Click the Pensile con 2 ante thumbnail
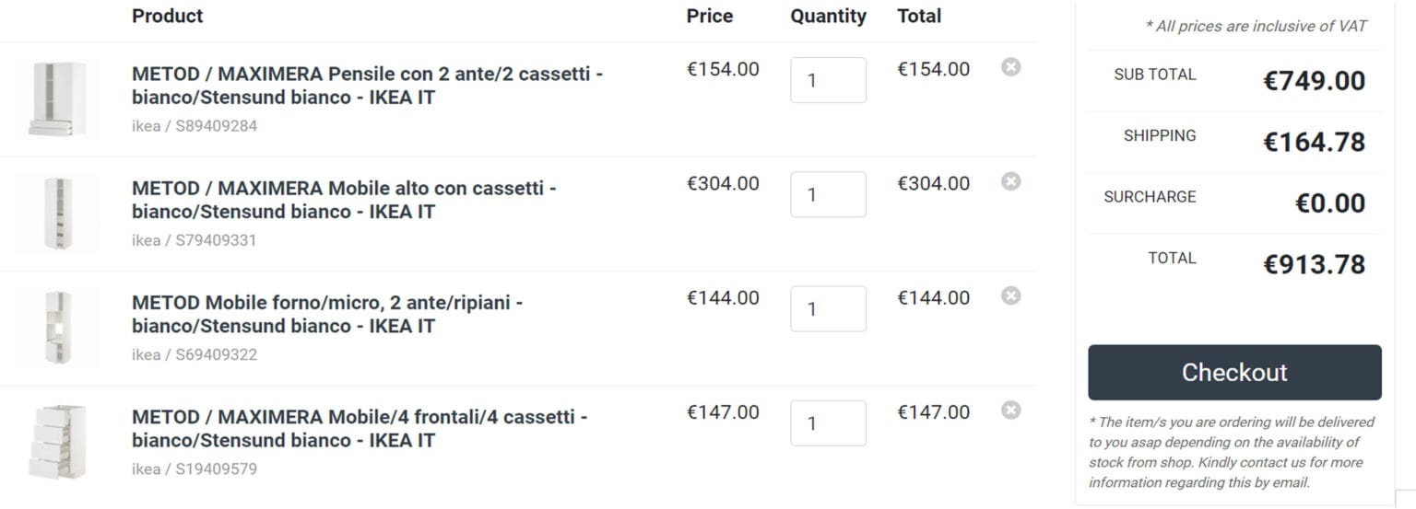Viewport: 1416px width, 509px height. click(57, 99)
